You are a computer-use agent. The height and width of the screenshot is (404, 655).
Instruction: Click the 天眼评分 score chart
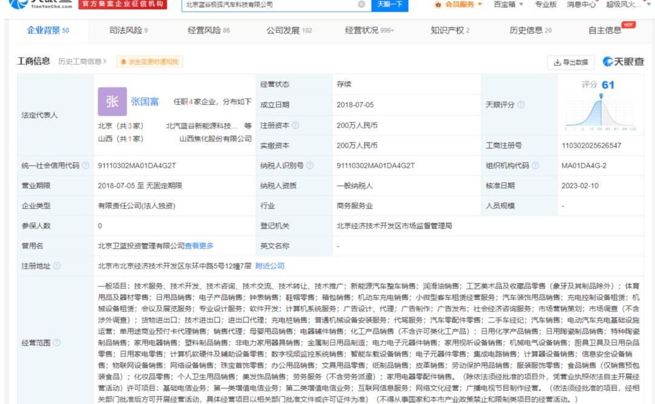click(x=600, y=111)
